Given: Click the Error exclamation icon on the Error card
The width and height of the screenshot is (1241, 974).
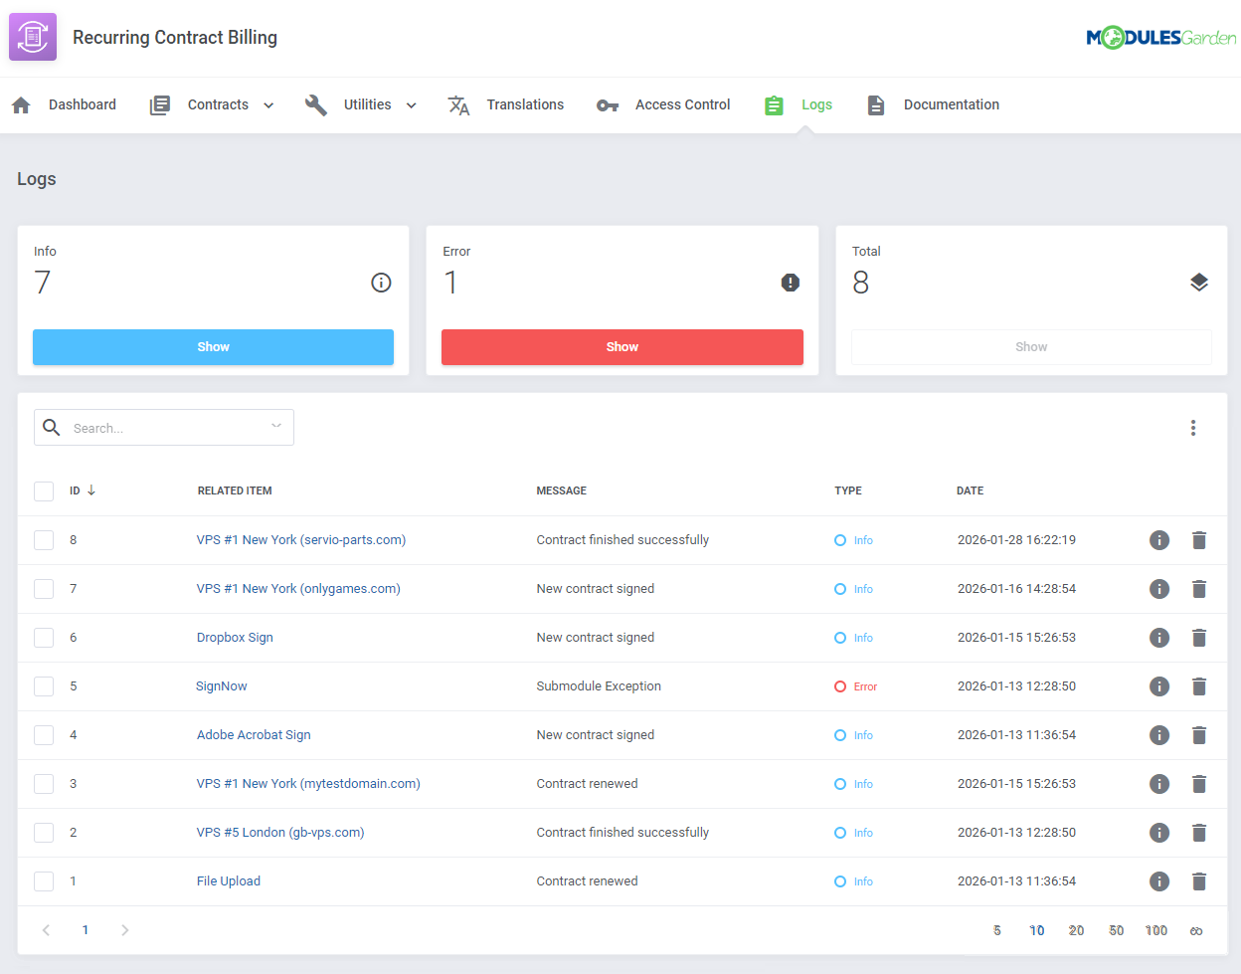Looking at the screenshot, I should [790, 283].
